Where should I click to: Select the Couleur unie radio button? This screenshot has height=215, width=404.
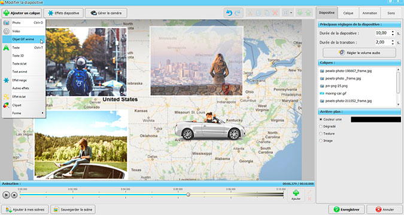pos(321,119)
